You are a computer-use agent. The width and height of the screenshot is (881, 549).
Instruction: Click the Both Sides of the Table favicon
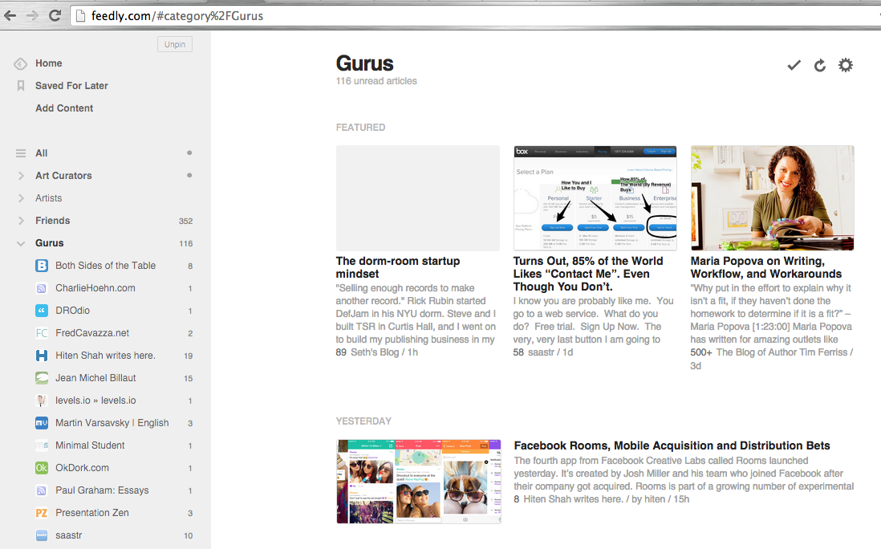(x=40, y=265)
